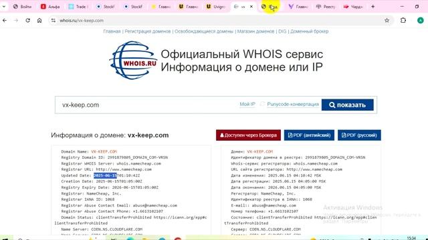Click Дата окончания line

coord(276,187)
